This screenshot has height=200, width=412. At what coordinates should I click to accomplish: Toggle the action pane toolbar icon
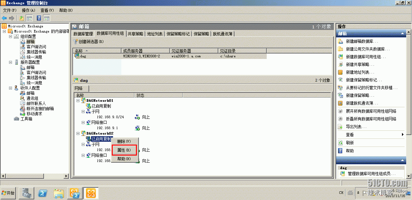(x=47, y=18)
